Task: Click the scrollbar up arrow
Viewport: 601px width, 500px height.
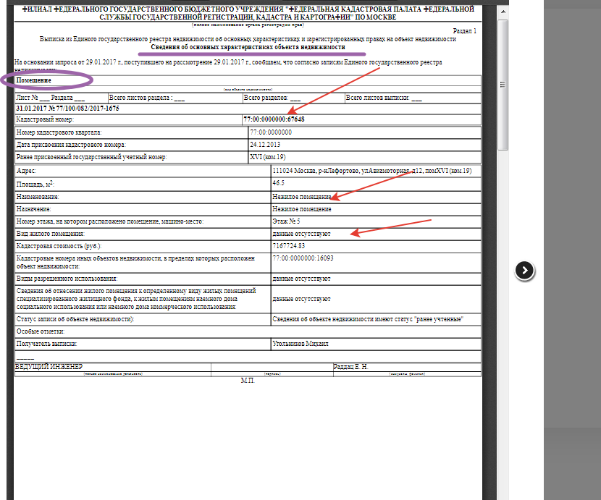Action: pyautogui.click(x=503, y=12)
